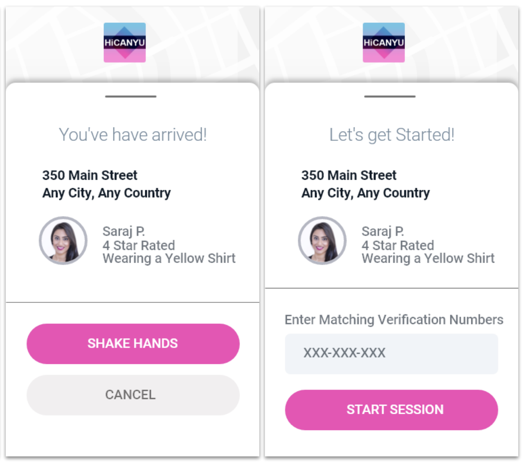Tap Saraj P. profile photo on start session screen

322,241
